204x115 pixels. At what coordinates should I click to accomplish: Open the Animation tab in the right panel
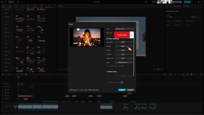point(177,6)
